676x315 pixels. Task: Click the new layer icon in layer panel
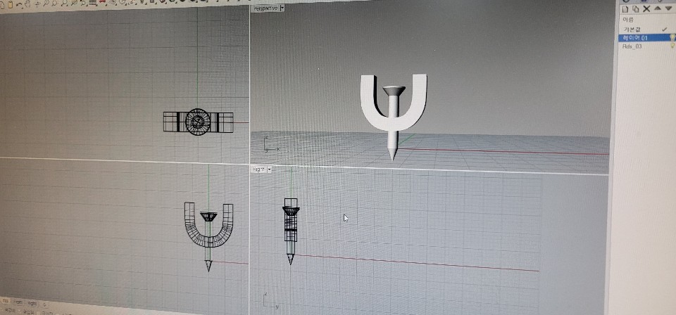point(625,9)
